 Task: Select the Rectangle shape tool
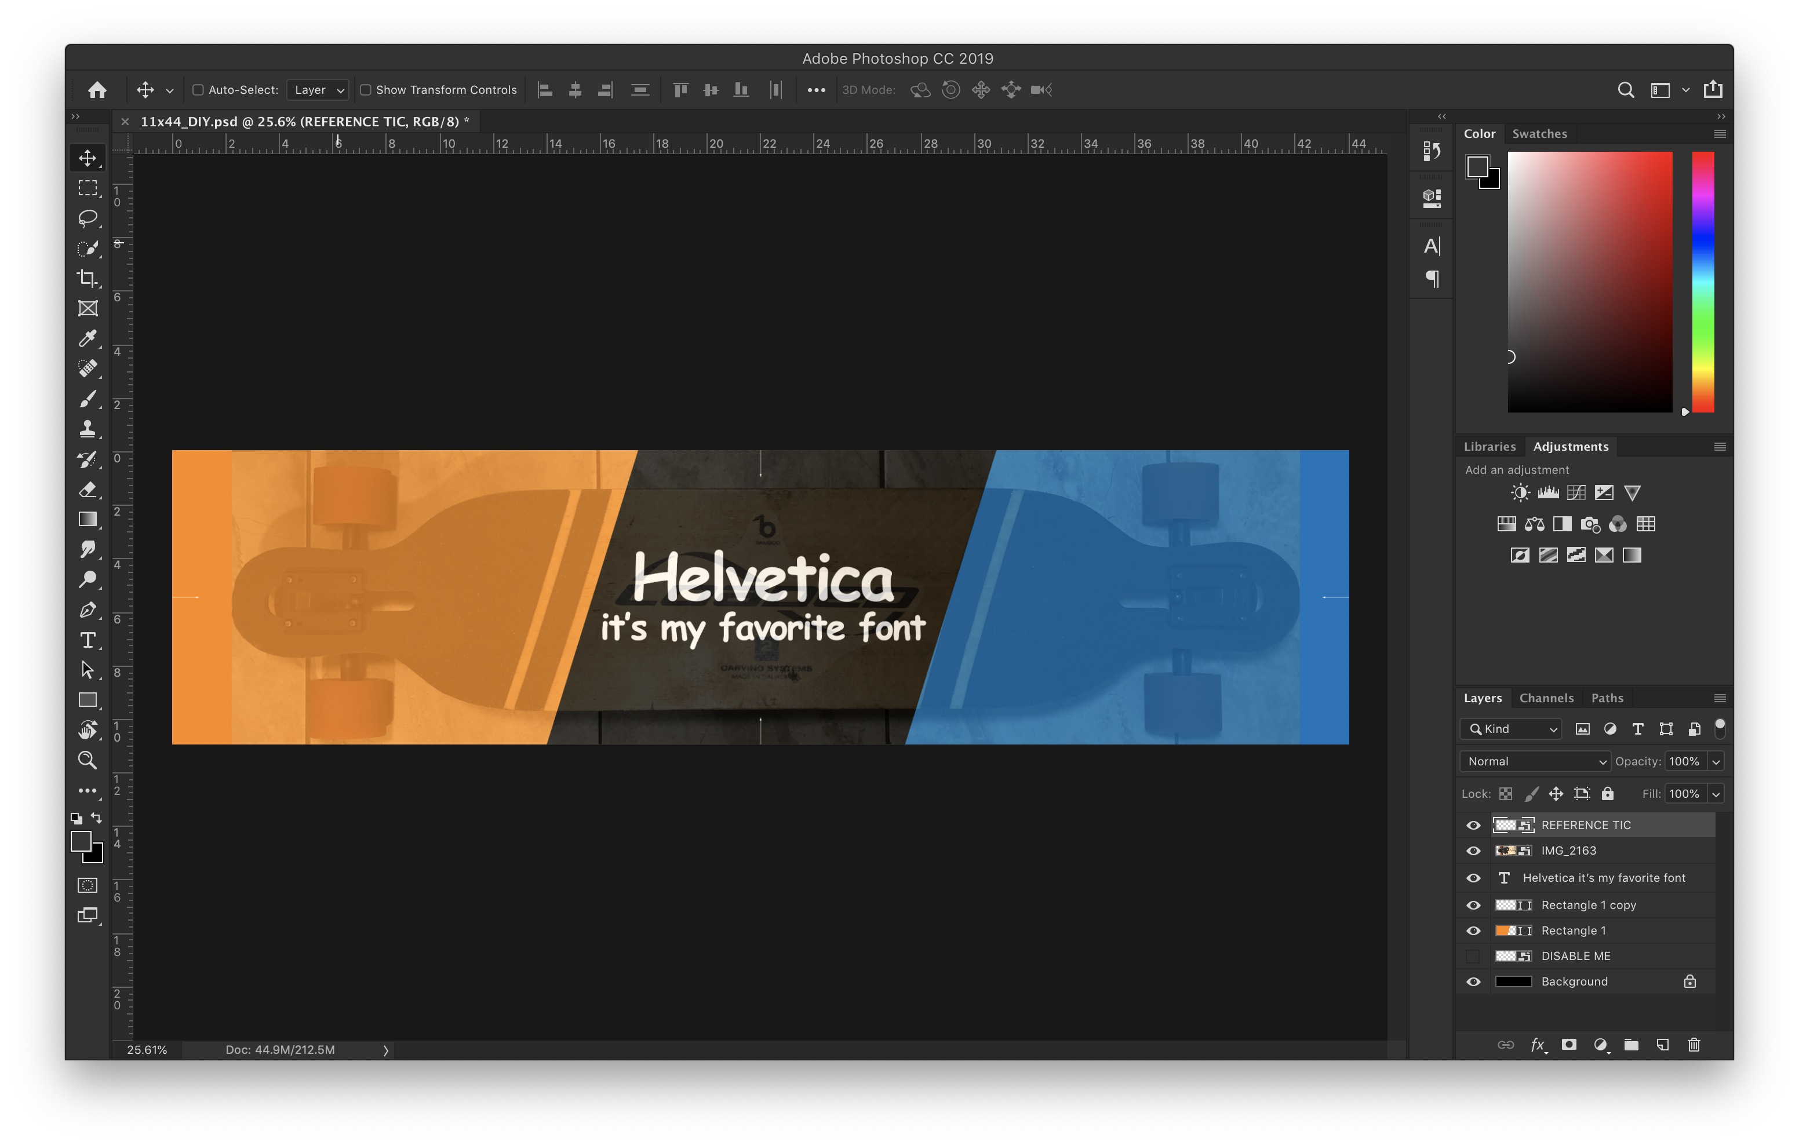88,700
